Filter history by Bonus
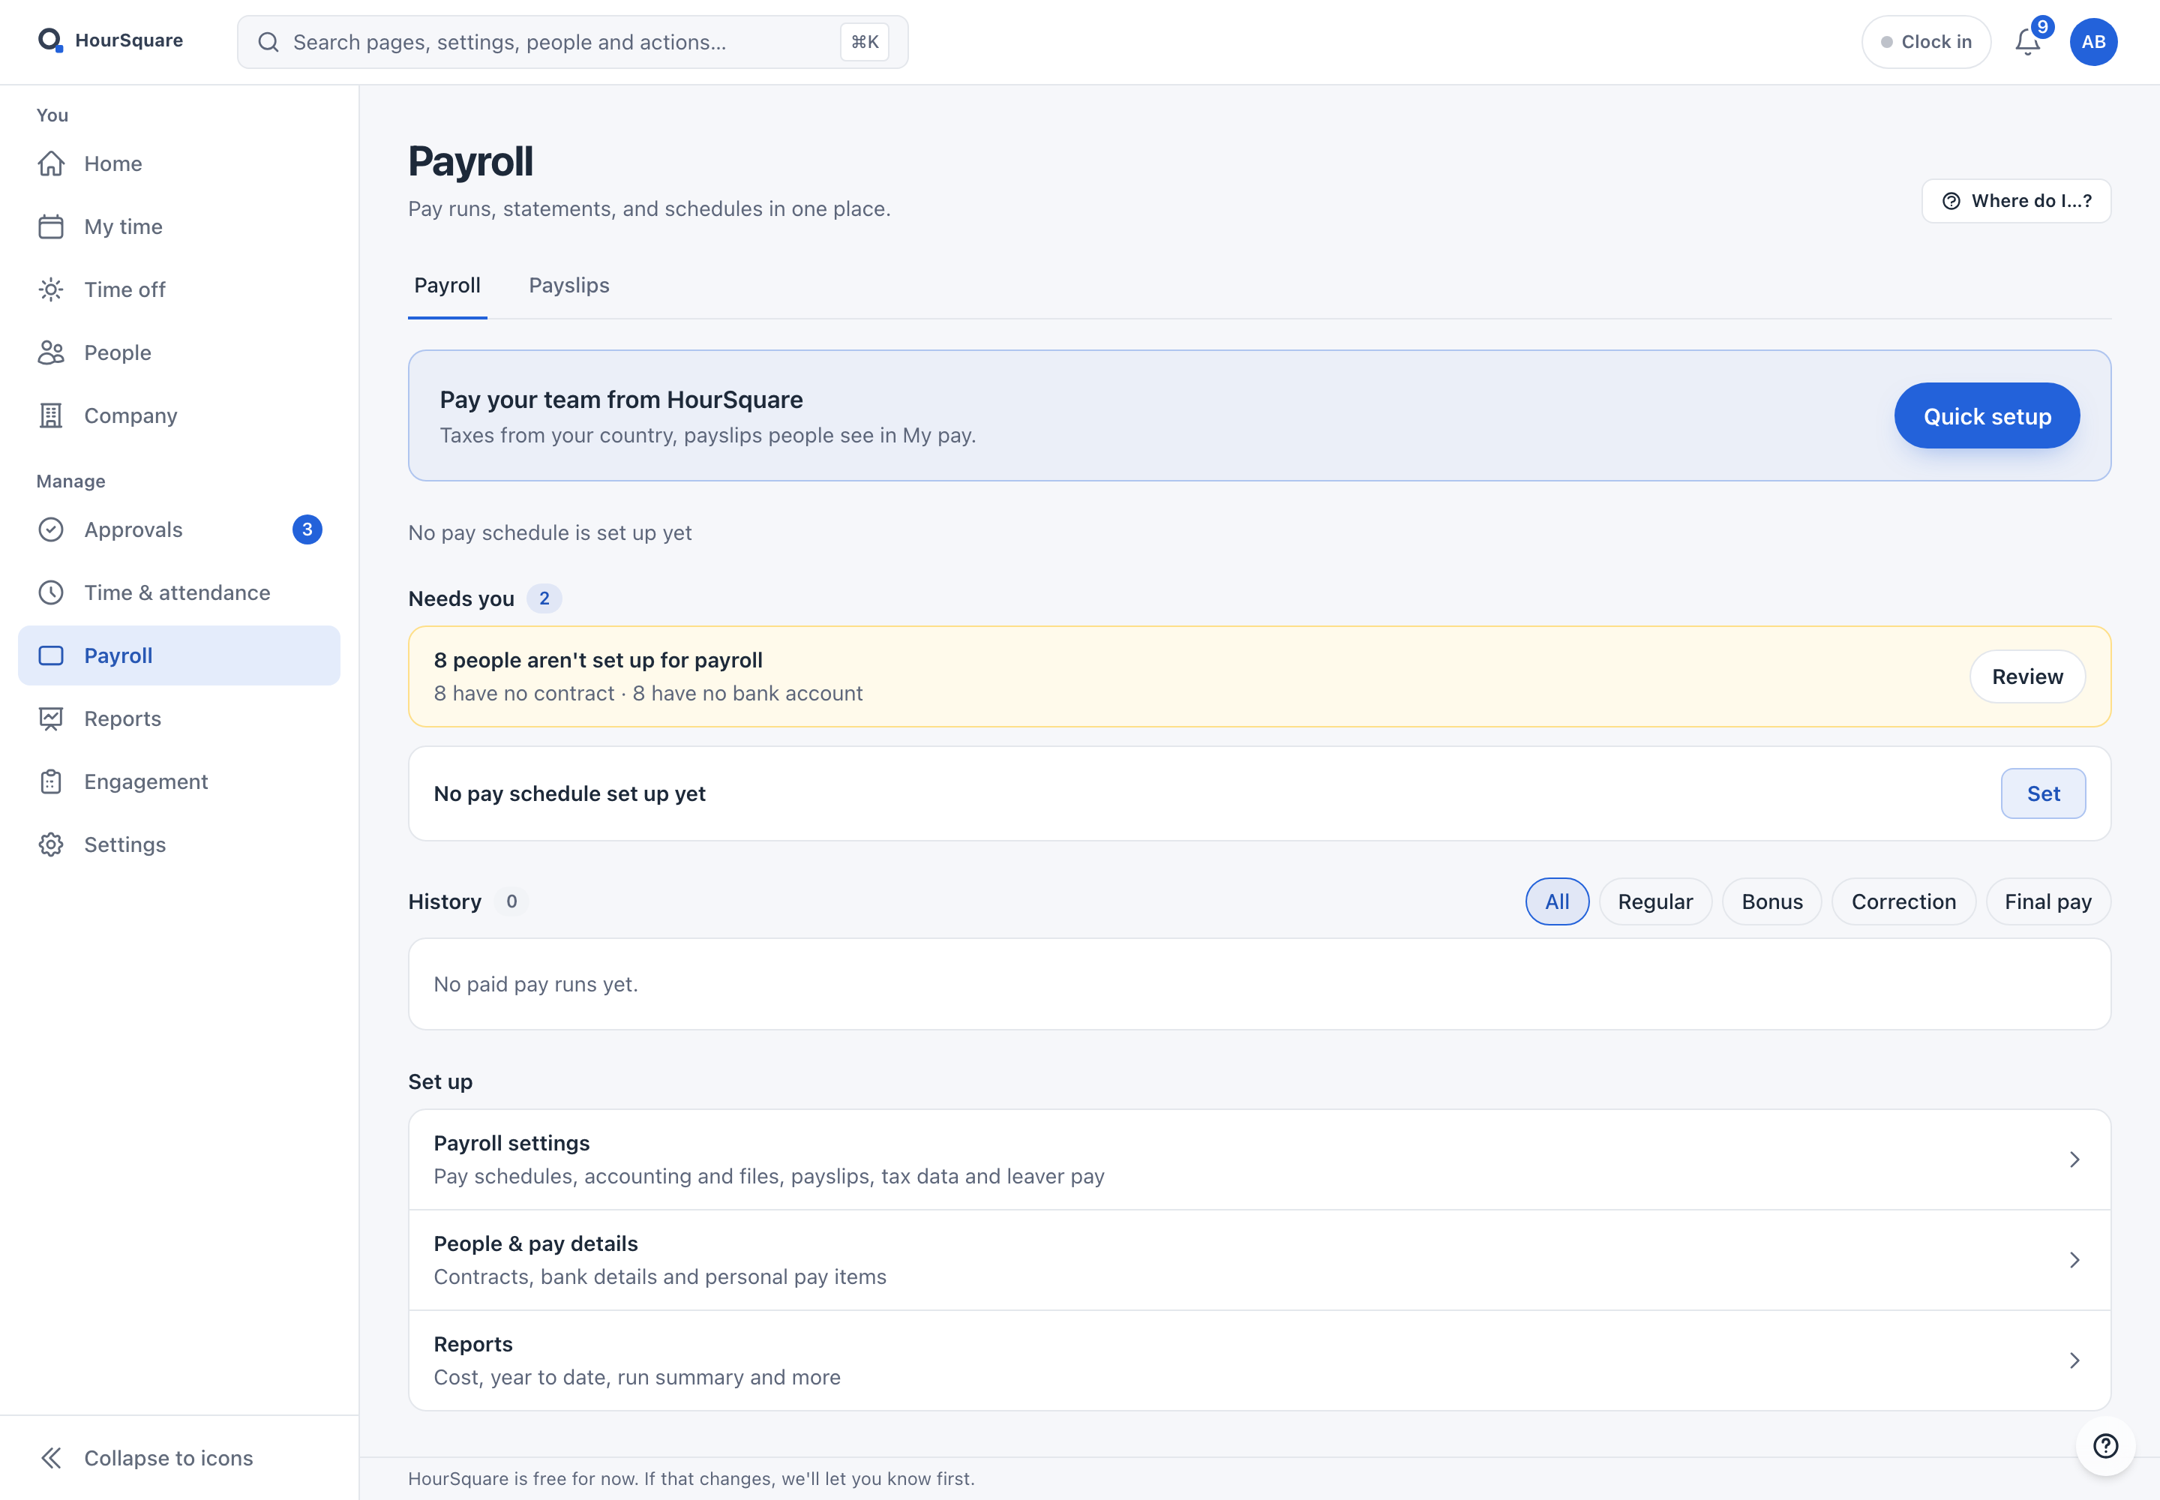2160x1500 pixels. point(1771,901)
